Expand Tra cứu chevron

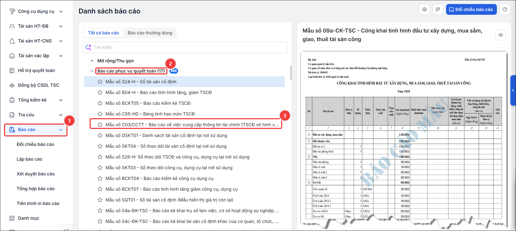coord(61,115)
